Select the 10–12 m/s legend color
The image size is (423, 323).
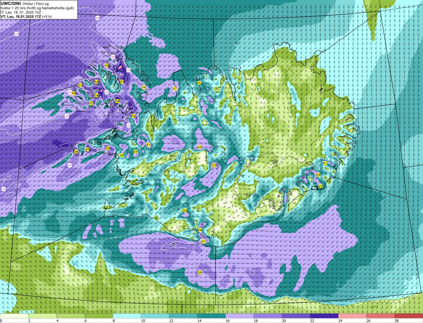155,316
